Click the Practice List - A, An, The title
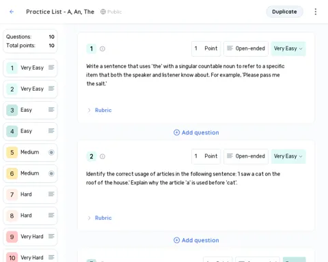This screenshot has width=328, height=262. click(x=60, y=12)
